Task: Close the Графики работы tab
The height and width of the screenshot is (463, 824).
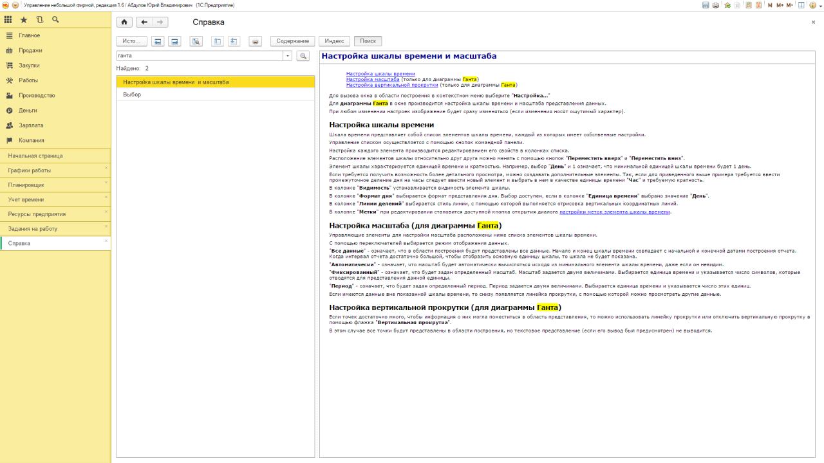Action: pos(106,168)
